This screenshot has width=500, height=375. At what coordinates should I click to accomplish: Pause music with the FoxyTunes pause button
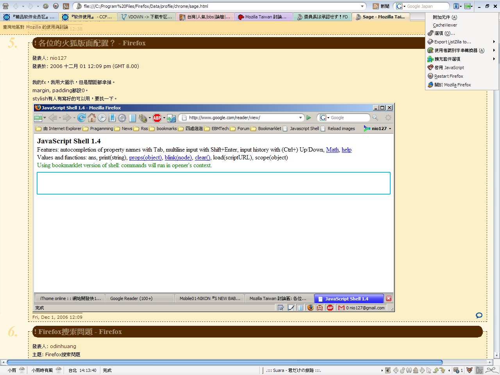click(x=409, y=370)
